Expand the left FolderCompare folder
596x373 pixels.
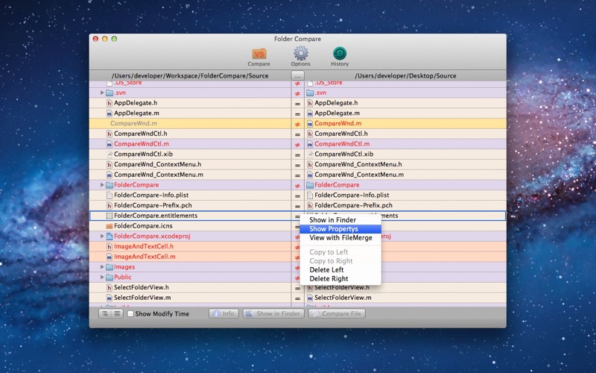pyautogui.click(x=102, y=184)
